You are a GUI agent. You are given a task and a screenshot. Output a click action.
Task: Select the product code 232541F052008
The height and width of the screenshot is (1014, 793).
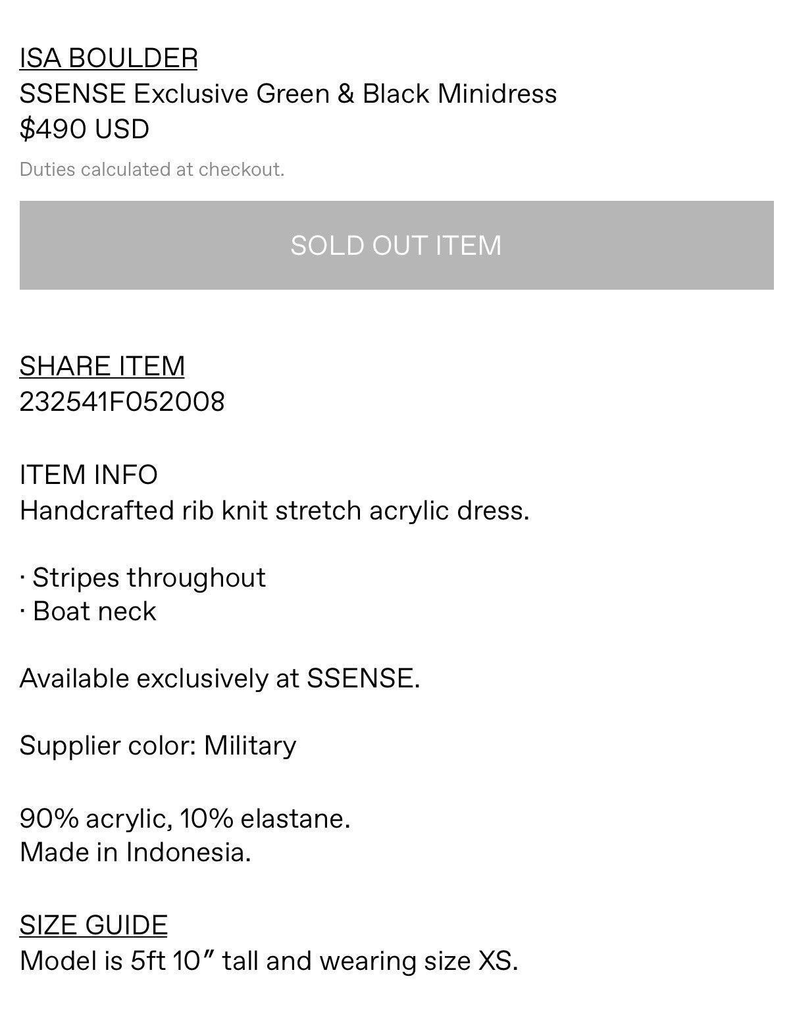(x=122, y=402)
